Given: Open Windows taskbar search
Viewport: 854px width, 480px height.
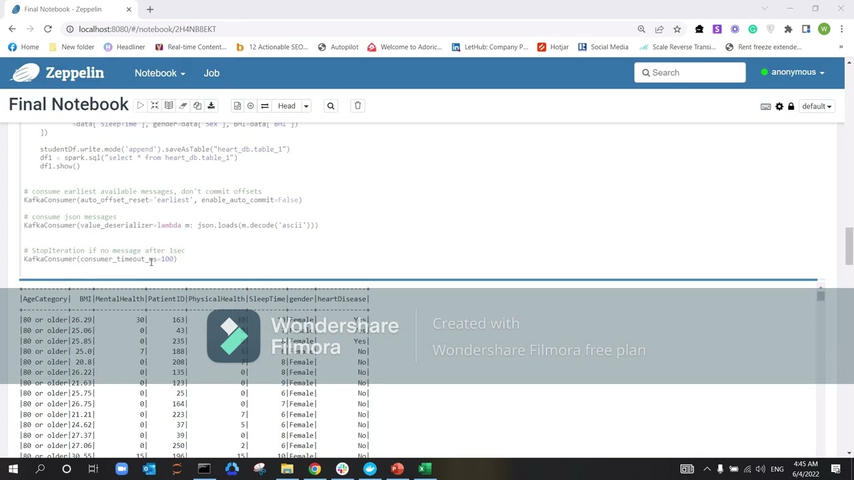Looking at the screenshot, I should 39,469.
